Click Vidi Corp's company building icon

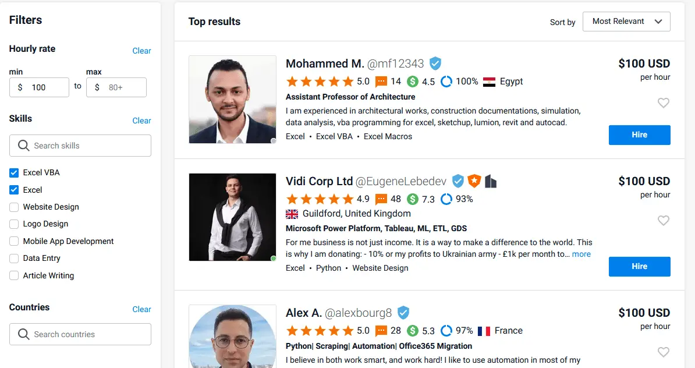point(491,181)
